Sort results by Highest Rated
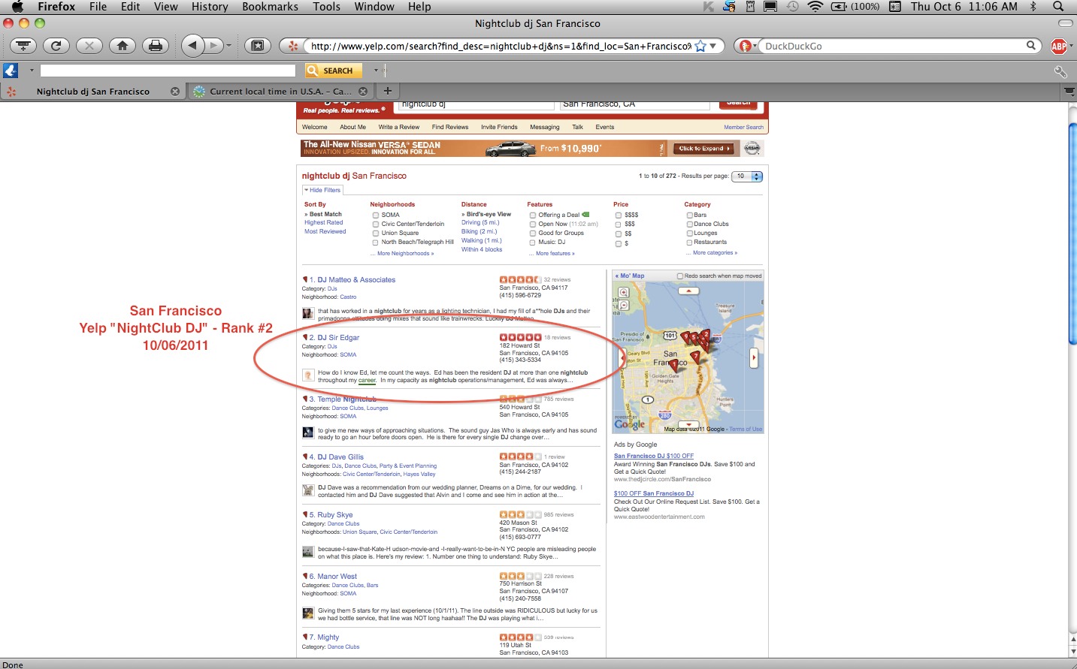 [x=324, y=223]
